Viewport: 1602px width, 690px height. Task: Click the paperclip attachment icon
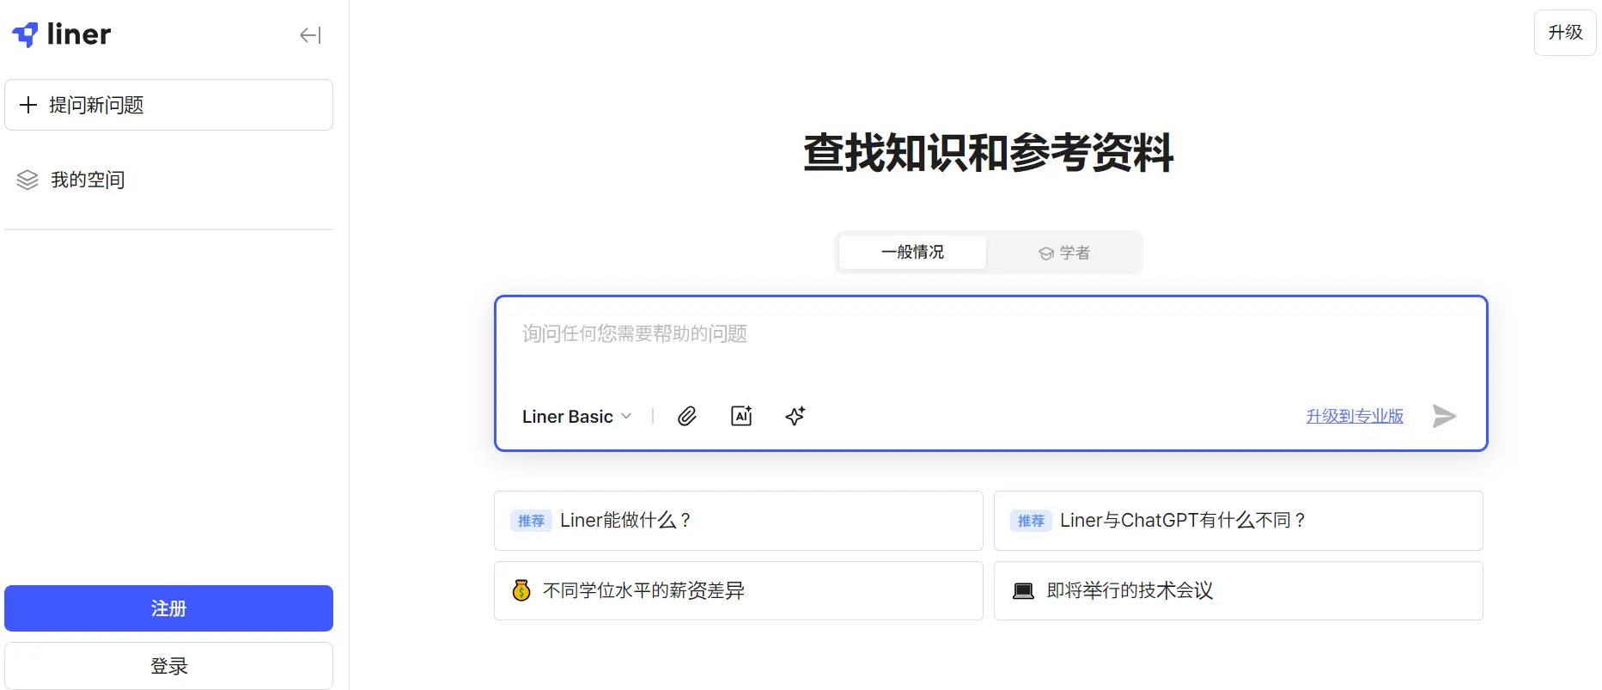pyautogui.click(x=686, y=417)
